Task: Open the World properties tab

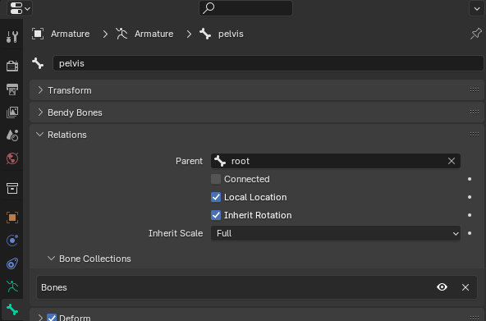Action: pyautogui.click(x=12, y=158)
